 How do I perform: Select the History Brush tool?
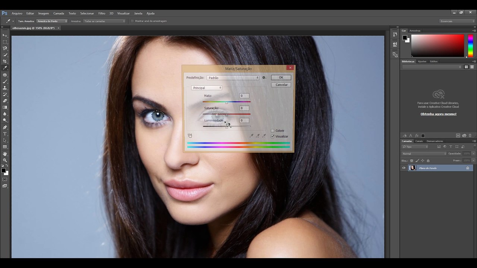click(5, 94)
